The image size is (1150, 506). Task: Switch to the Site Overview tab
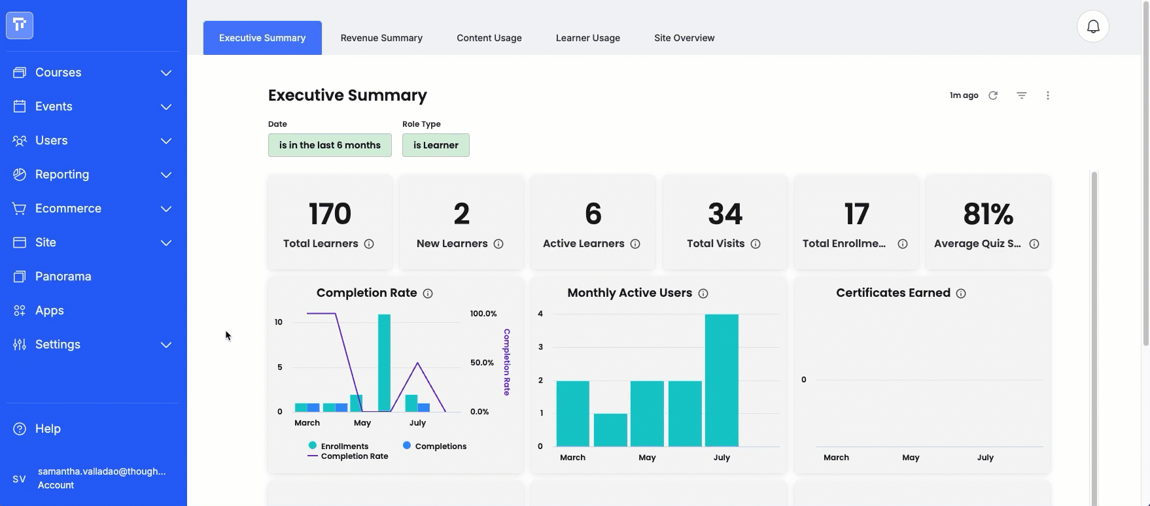click(x=684, y=38)
